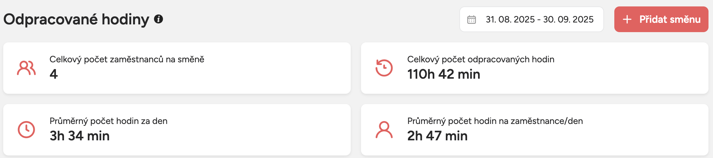Click the label Celkový počet odpracovaných hodin
The image size is (713, 158).
481,59
